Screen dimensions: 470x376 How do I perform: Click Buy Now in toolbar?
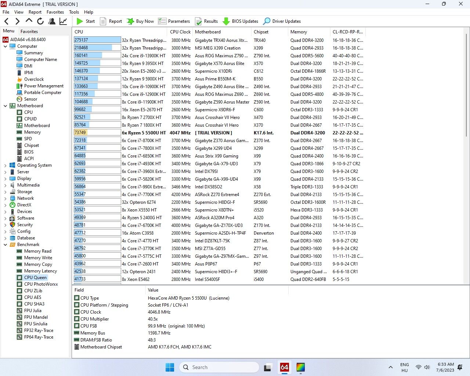pyautogui.click(x=140, y=21)
